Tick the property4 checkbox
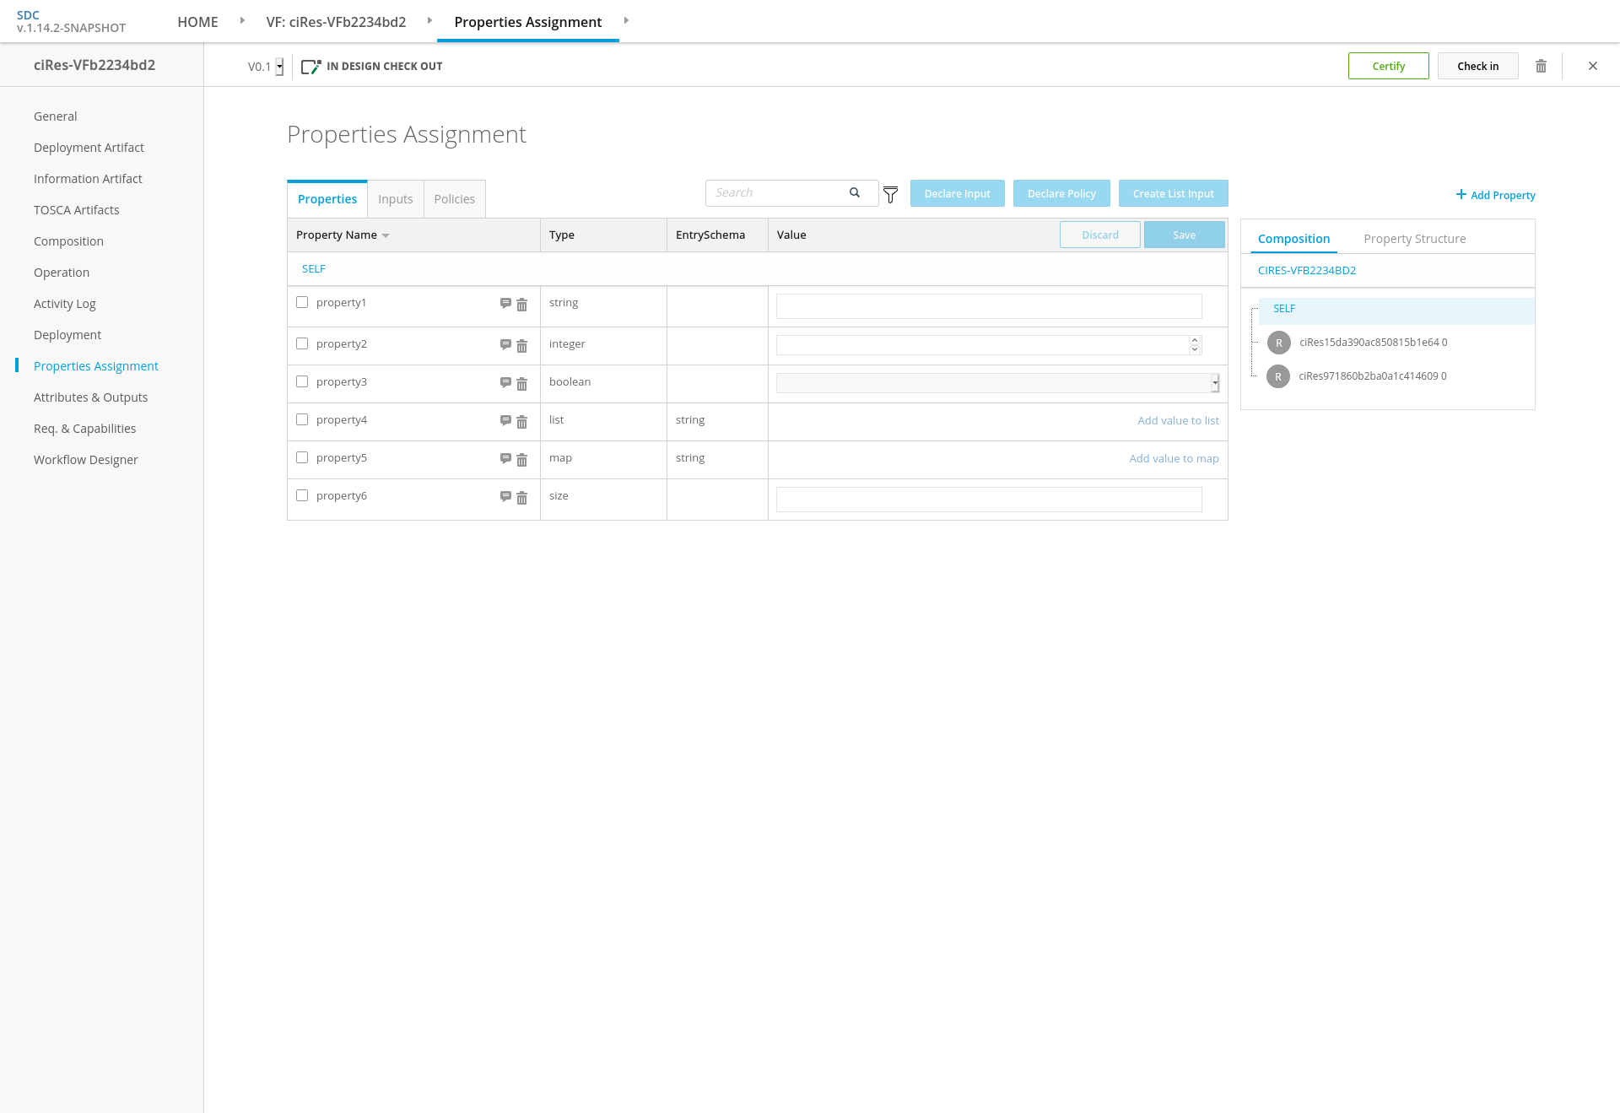 [302, 419]
